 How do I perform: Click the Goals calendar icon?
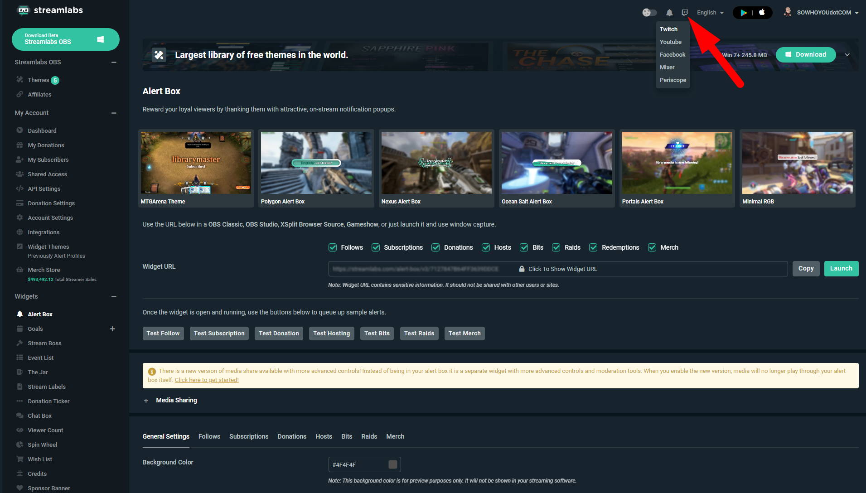pyautogui.click(x=19, y=329)
